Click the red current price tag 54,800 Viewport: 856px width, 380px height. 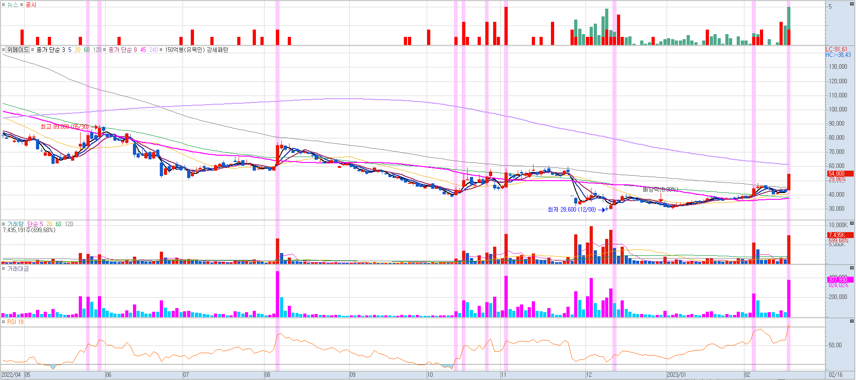point(840,174)
